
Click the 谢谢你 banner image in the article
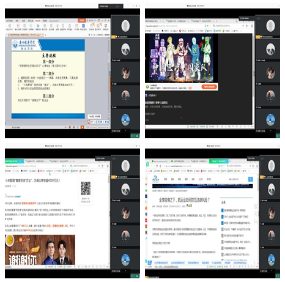40,250
